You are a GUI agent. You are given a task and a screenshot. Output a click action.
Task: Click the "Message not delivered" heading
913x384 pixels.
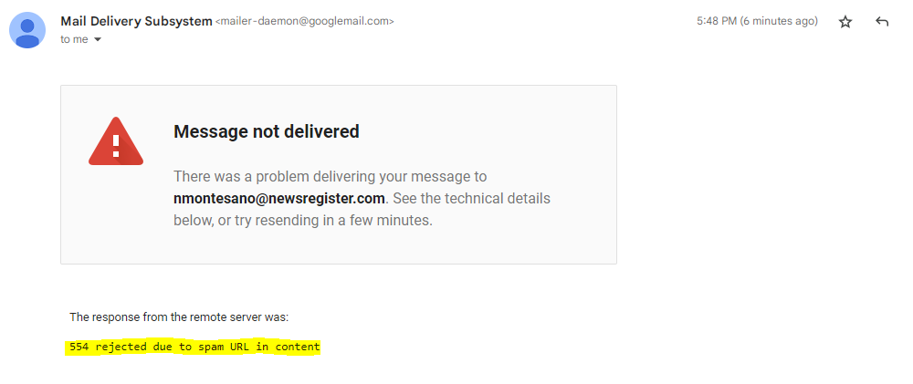tap(266, 131)
